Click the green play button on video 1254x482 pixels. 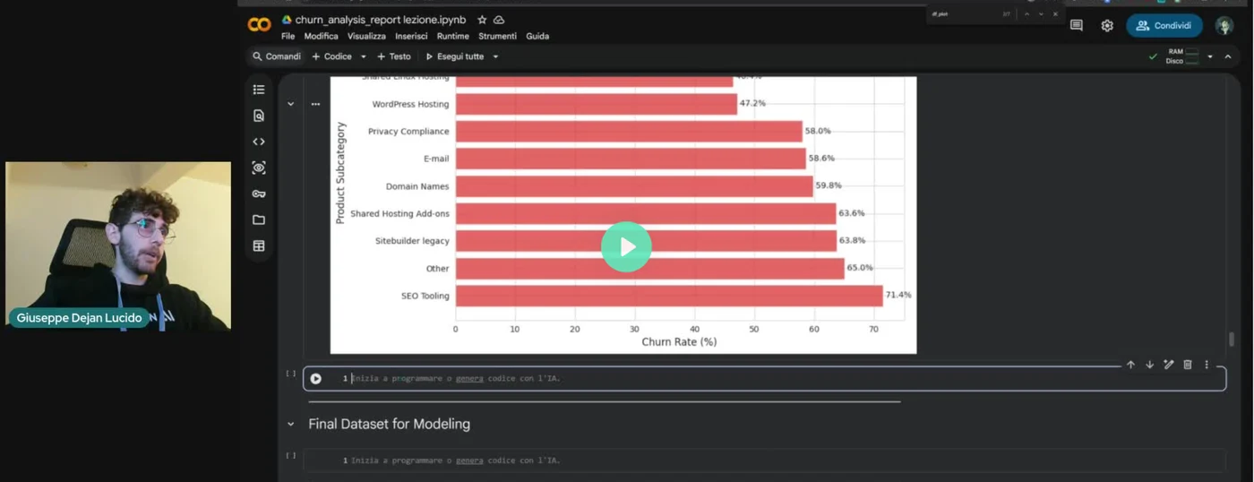[626, 246]
